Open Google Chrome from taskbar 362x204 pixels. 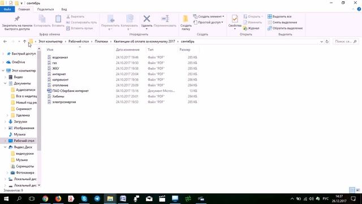45,199
